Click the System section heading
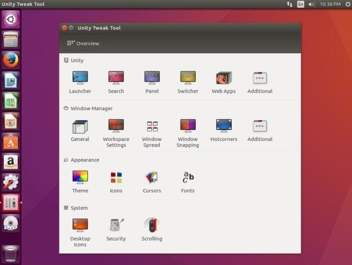352x265 pixels. pos(79,208)
